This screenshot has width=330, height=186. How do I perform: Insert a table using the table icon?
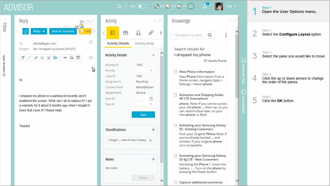(x=78, y=58)
